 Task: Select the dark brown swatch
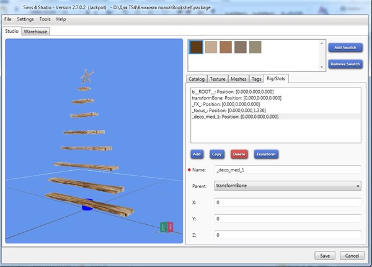pos(197,47)
